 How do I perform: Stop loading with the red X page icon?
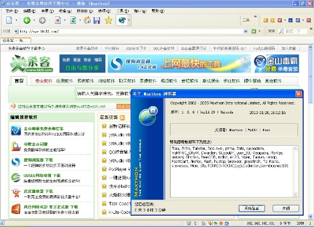[58, 20]
